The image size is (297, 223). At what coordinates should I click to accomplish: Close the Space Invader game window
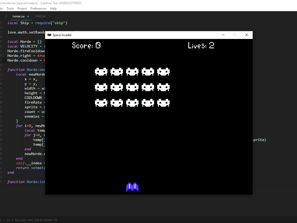[247, 35]
